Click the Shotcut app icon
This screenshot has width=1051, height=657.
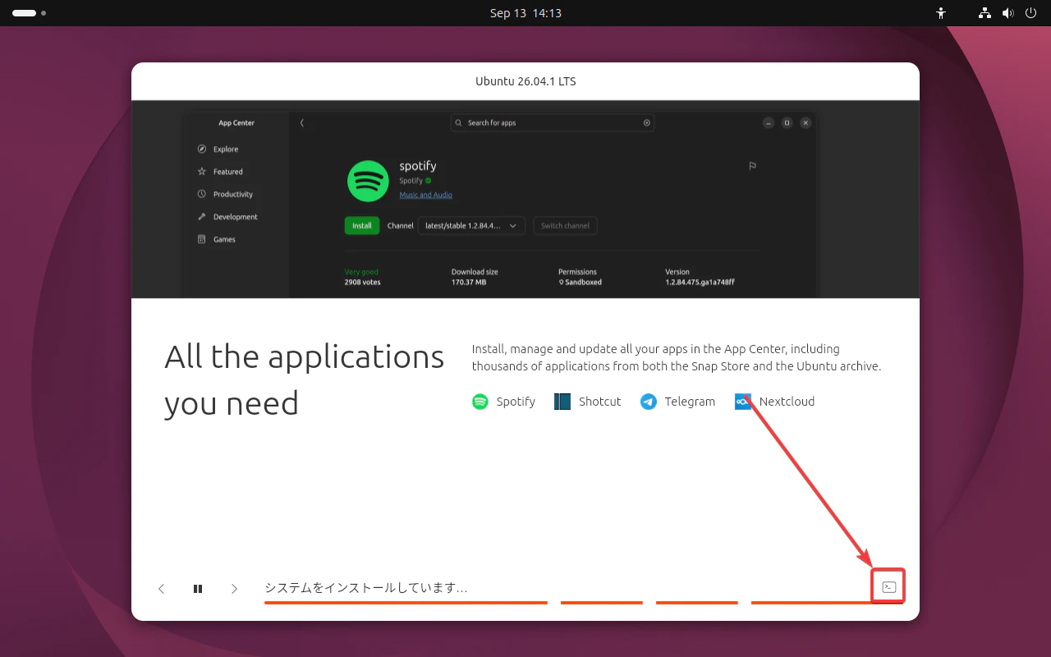[562, 402]
